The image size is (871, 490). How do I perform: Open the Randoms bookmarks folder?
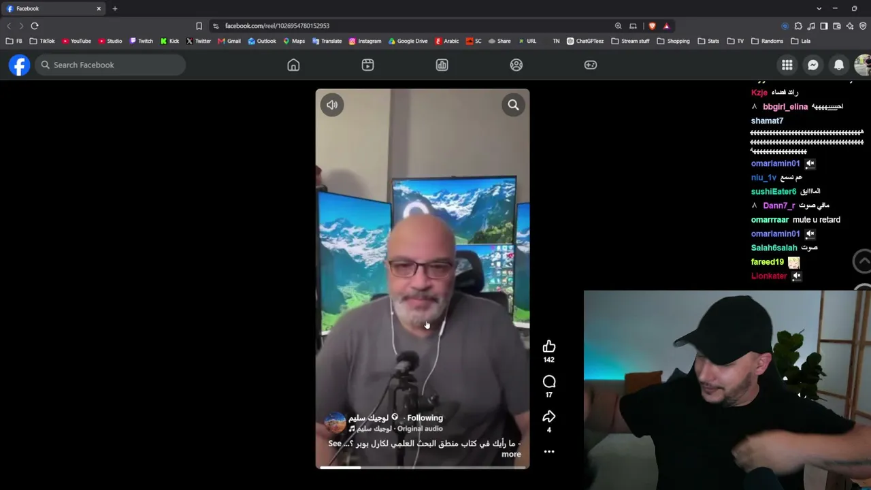point(768,41)
